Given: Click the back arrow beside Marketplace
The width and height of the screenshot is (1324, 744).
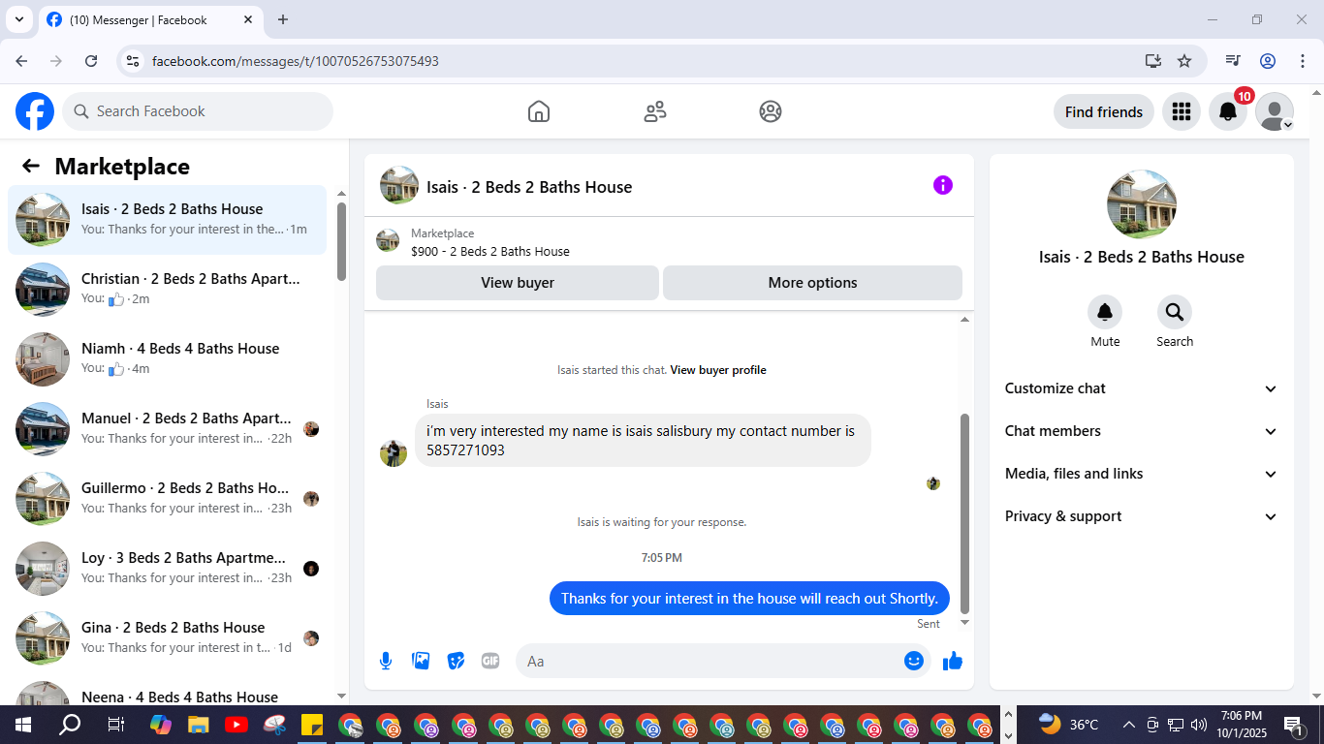Looking at the screenshot, I should pos(31,166).
